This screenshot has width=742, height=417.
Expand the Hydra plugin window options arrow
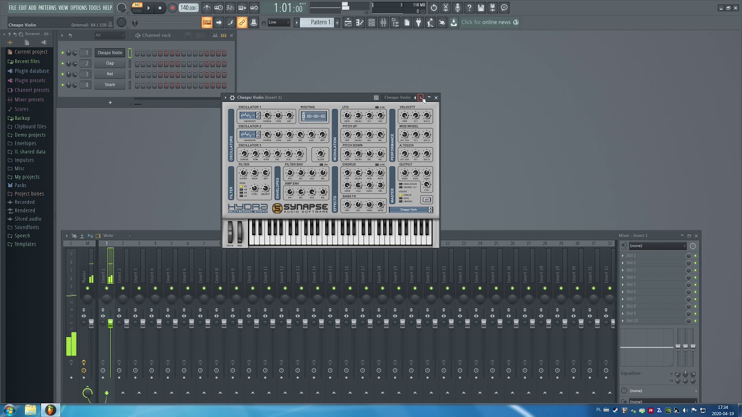[x=225, y=97]
